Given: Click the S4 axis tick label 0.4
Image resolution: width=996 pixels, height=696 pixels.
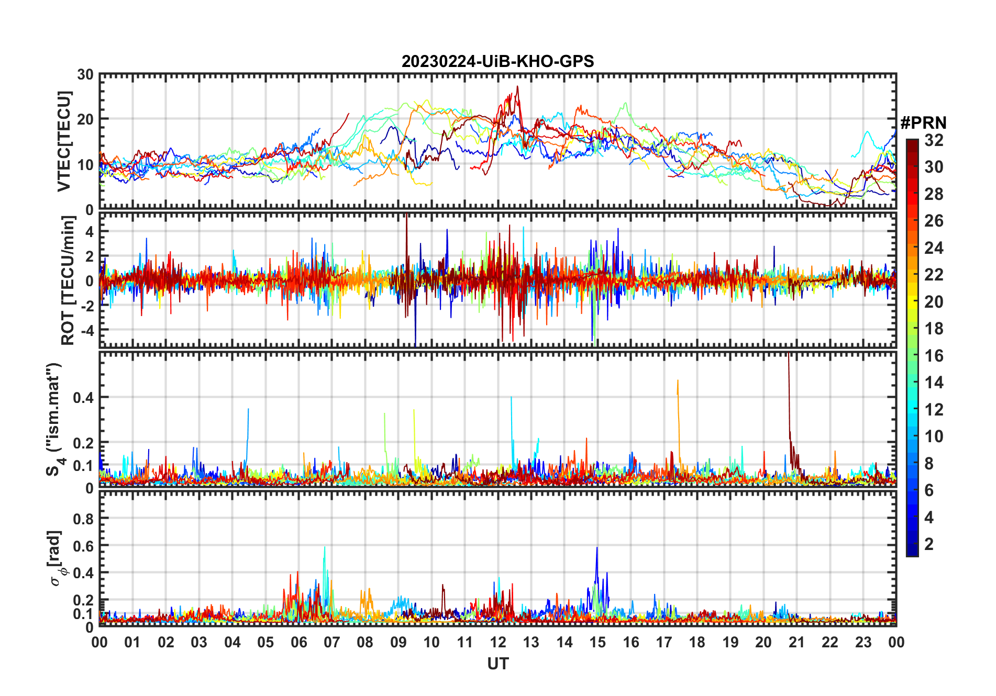Looking at the screenshot, I should 83,398.
